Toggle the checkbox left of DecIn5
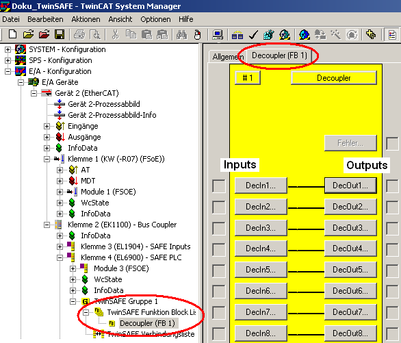The image size is (401, 343). pos(219,271)
